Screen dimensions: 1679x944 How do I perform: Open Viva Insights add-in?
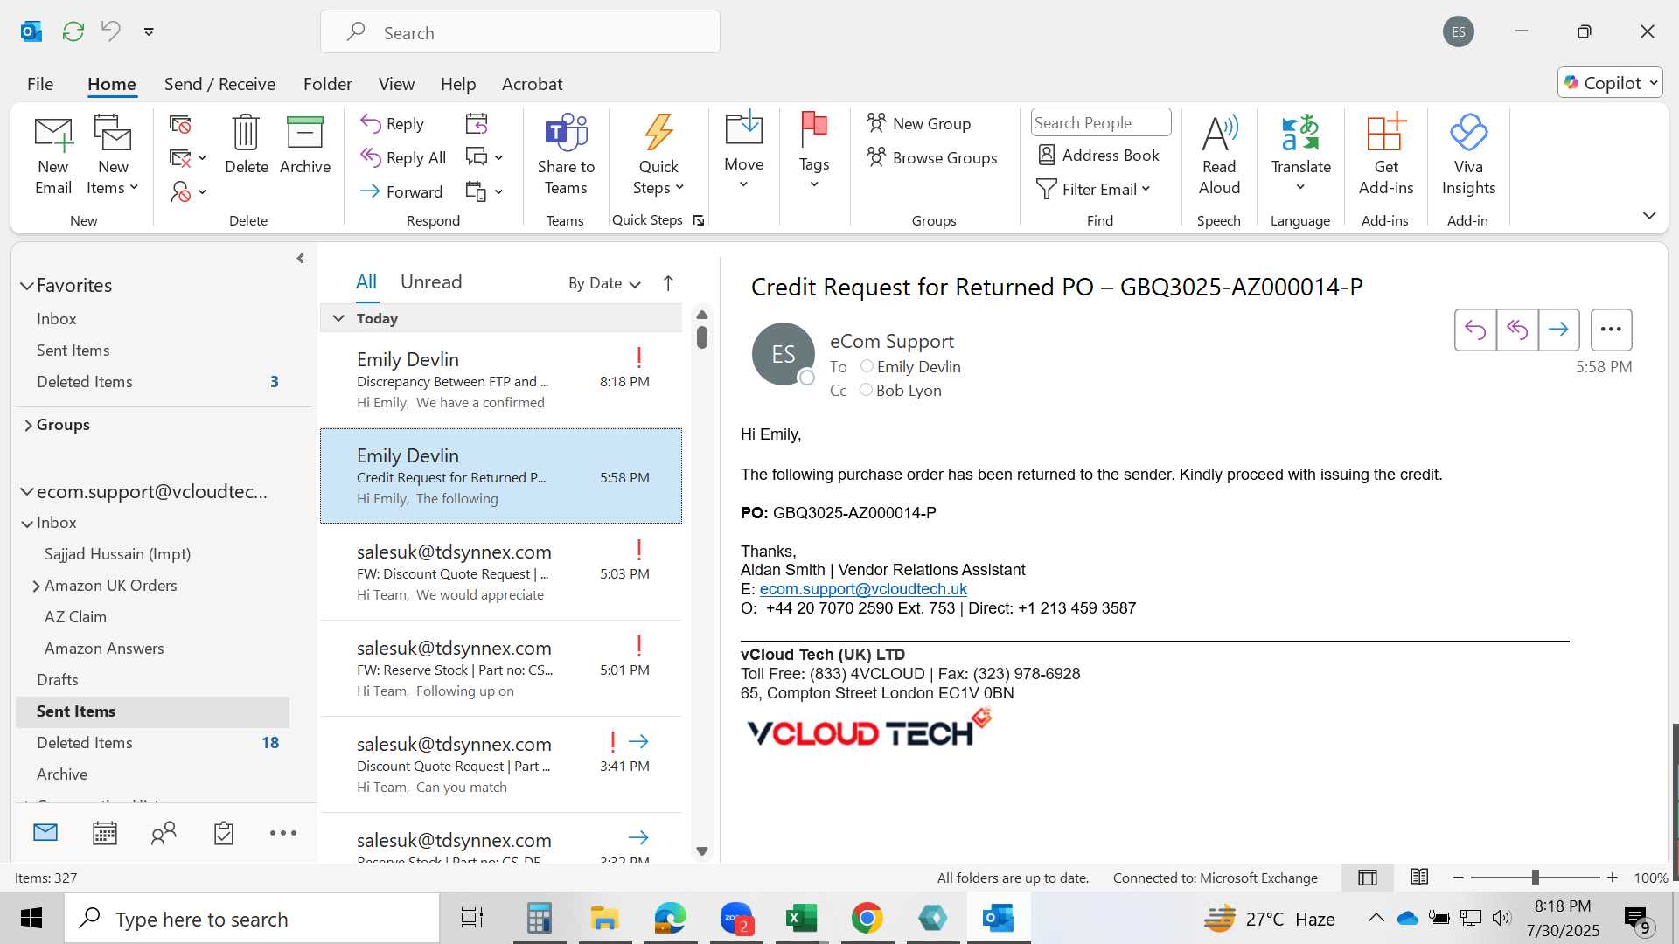tap(1468, 155)
